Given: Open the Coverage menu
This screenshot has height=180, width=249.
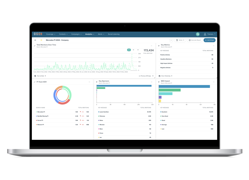Looking at the screenshot, I should tap(51, 34).
